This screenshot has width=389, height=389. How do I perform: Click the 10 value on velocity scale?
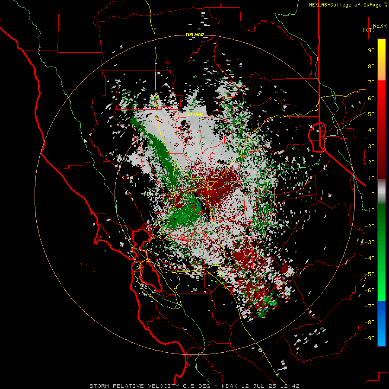pyautogui.click(x=371, y=179)
